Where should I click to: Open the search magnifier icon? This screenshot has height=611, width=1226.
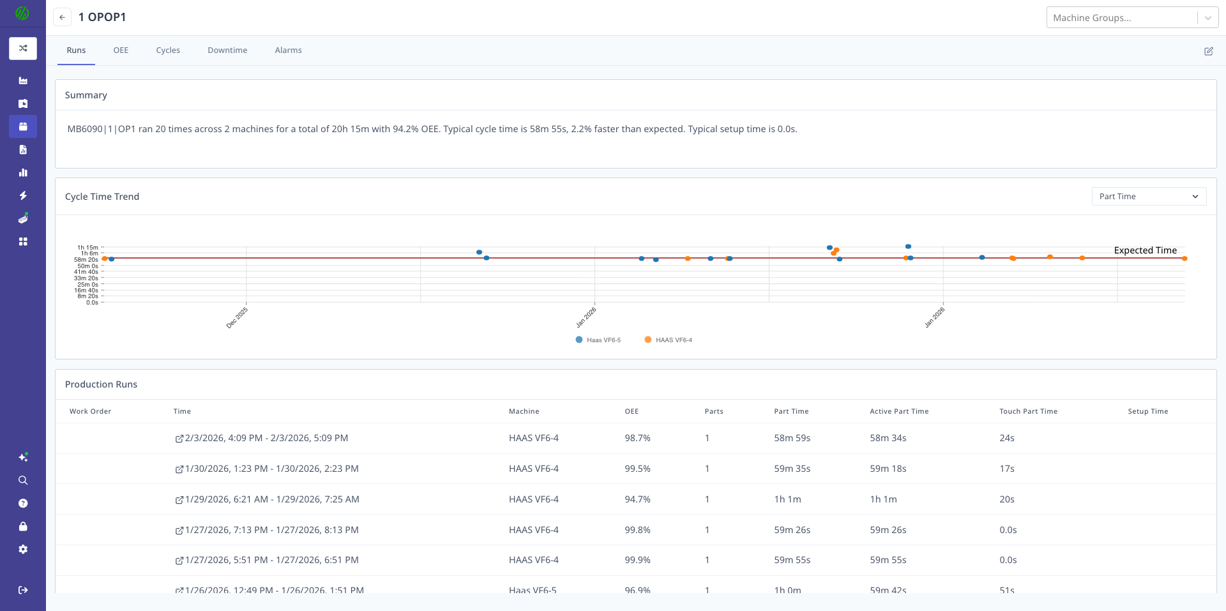(x=23, y=480)
